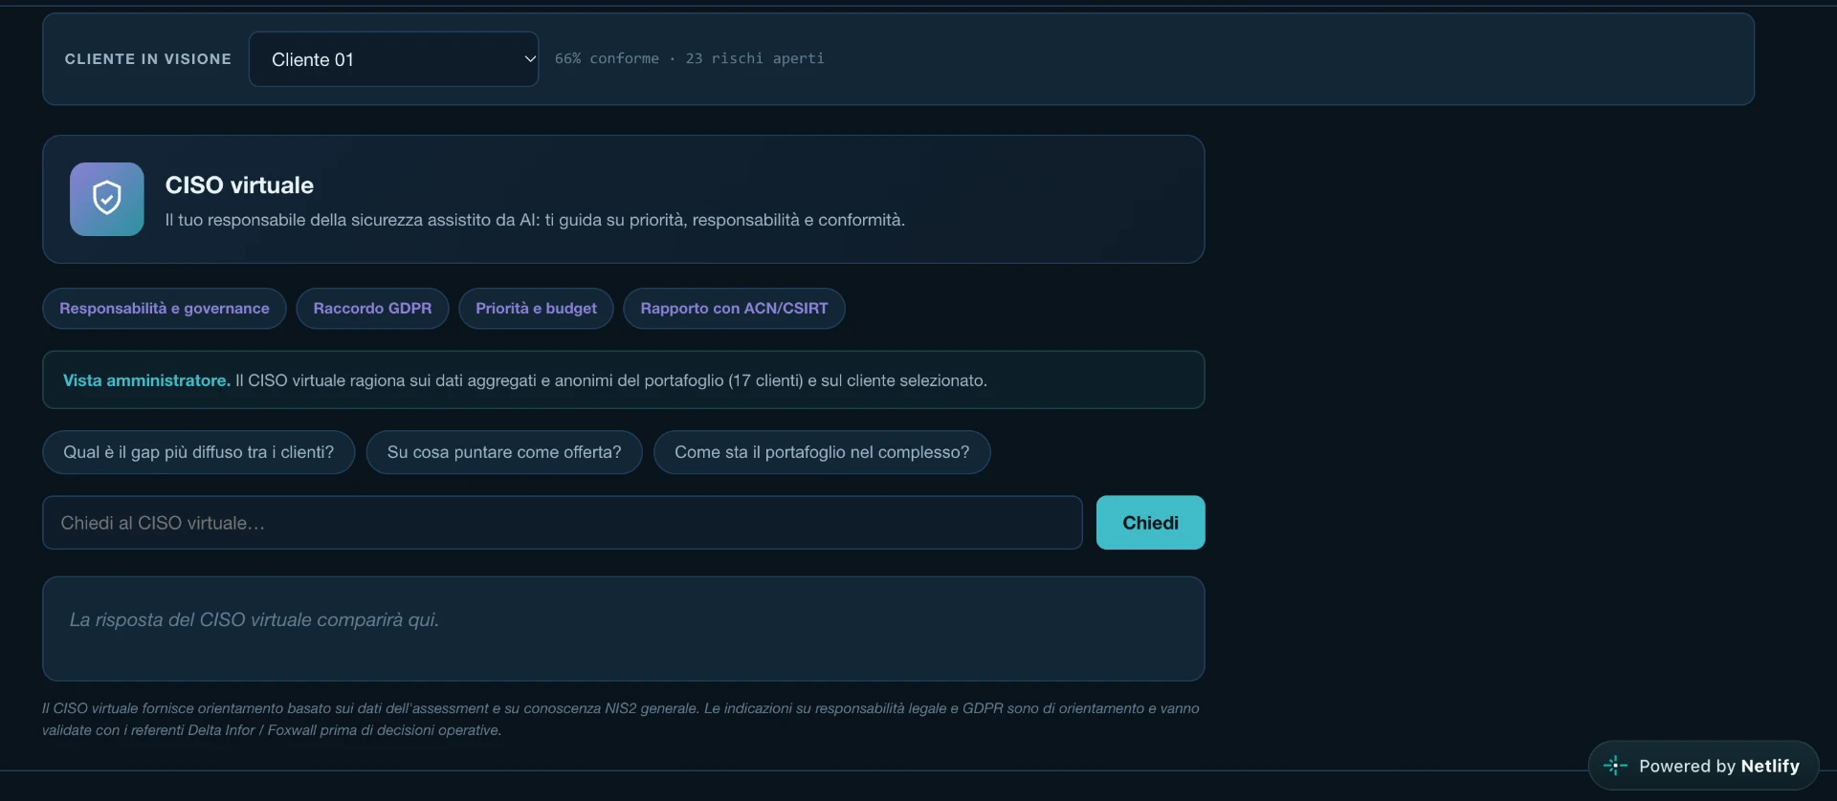The height and width of the screenshot is (801, 1837).
Task: Click the 'CISO virtuale' heading
Action: pos(239,185)
